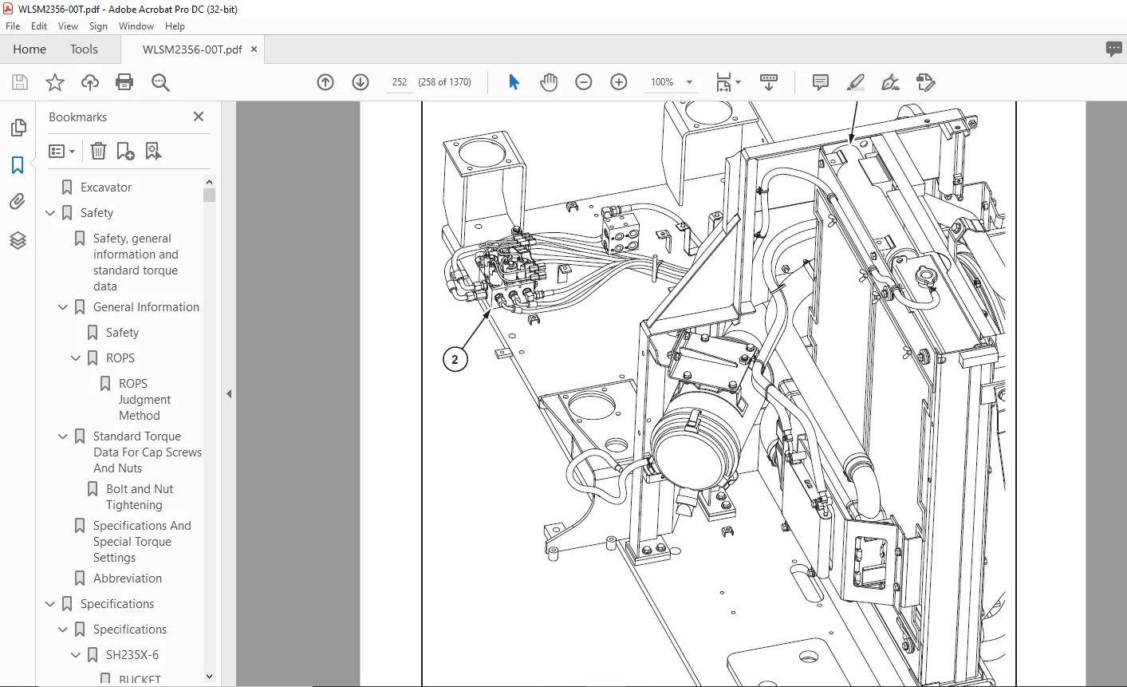
Task: Click the scrolling mode toolbar icon
Action: pyautogui.click(x=769, y=82)
